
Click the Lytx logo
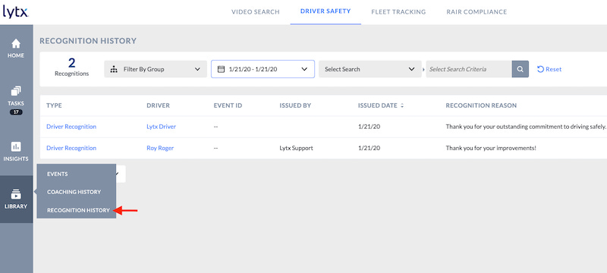pos(15,12)
